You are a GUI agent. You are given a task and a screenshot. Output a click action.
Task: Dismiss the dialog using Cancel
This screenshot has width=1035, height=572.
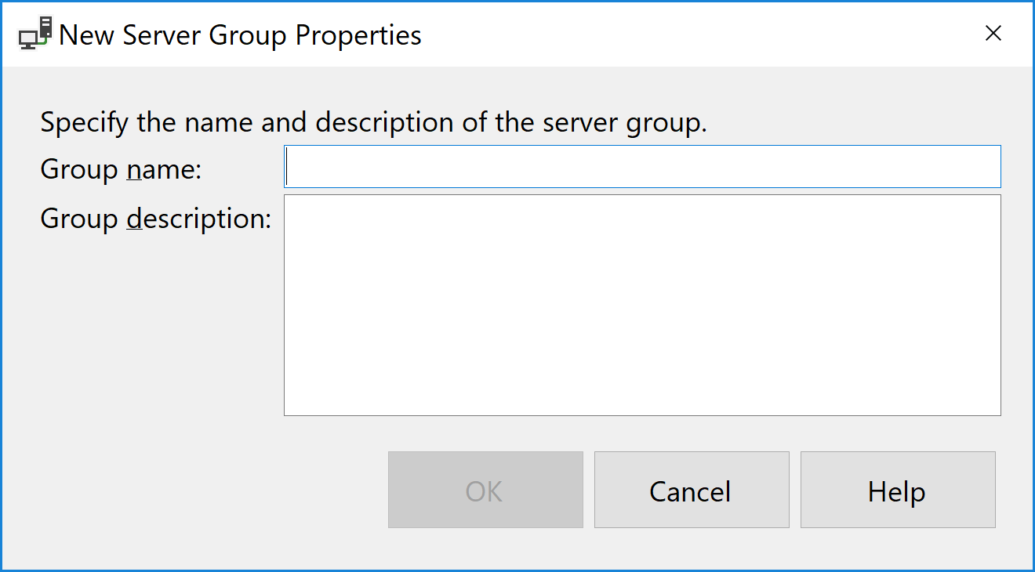point(691,490)
